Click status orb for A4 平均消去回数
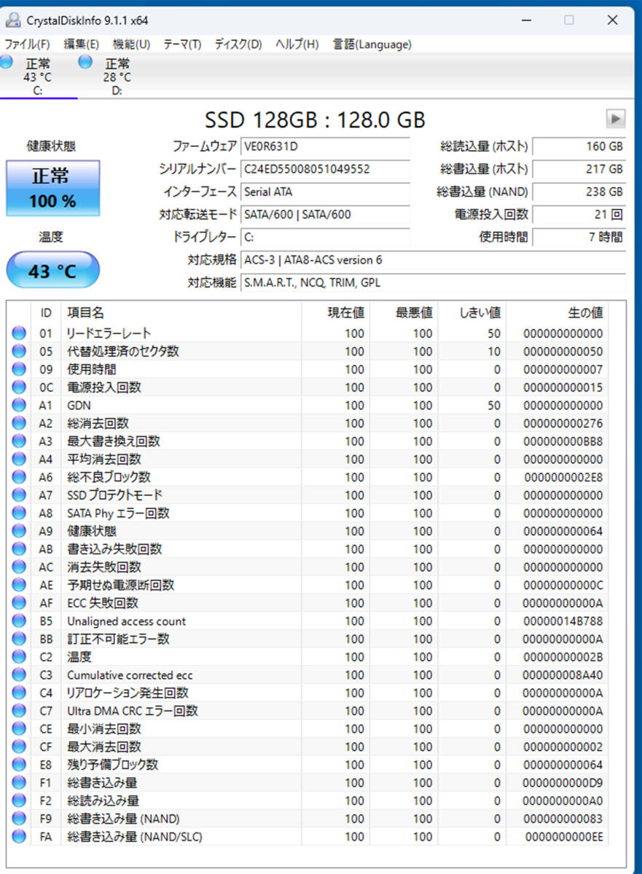Screen dimensions: 642x874 coord(19,459)
